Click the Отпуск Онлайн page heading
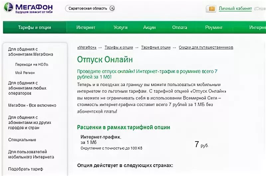 pyautogui.click(x=105, y=59)
